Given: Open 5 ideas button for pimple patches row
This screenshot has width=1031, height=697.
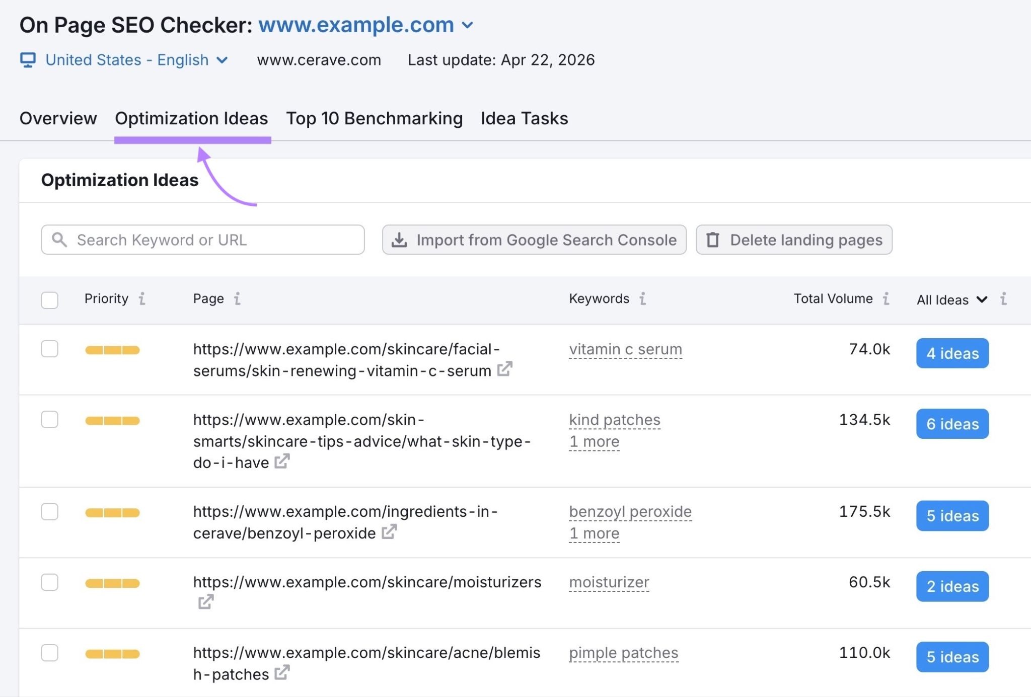Looking at the screenshot, I should coord(952,657).
